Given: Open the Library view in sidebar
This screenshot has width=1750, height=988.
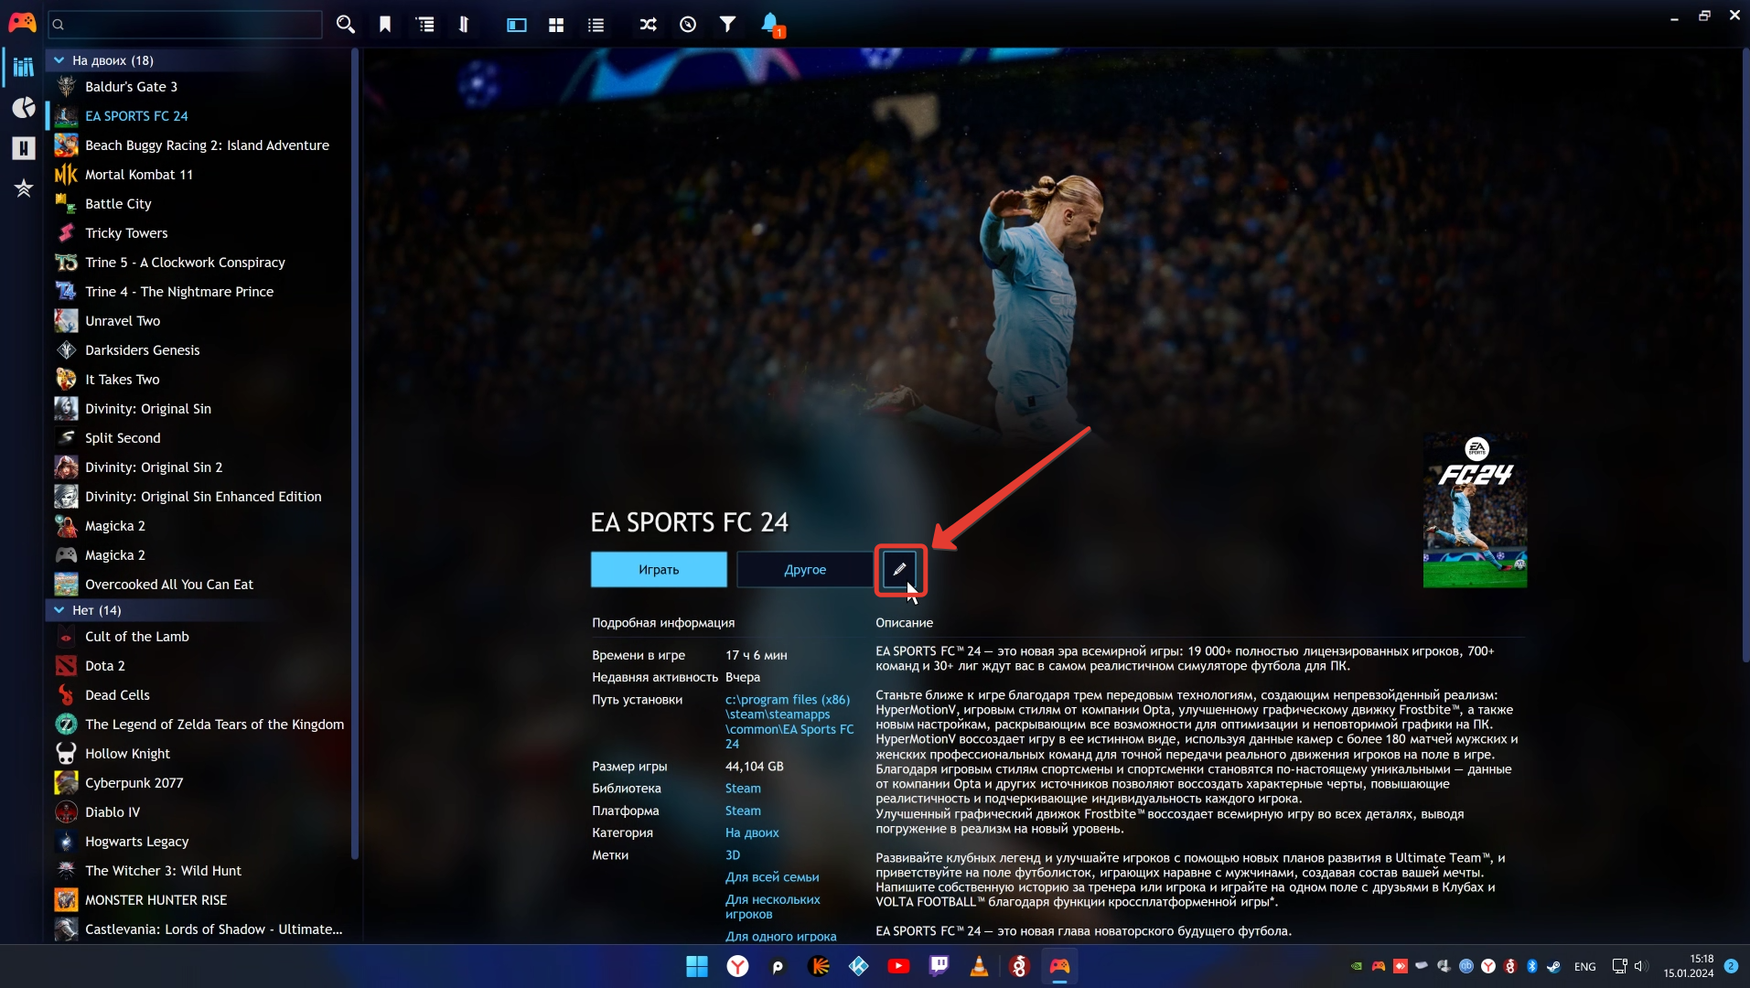Looking at the screenshot, I should click(23, 66).
